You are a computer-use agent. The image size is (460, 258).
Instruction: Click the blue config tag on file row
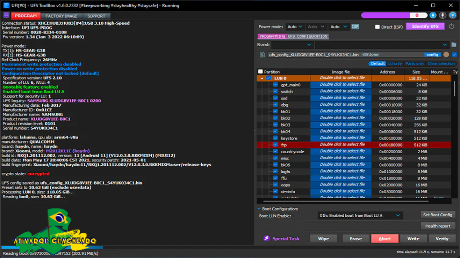coord(432,55)
